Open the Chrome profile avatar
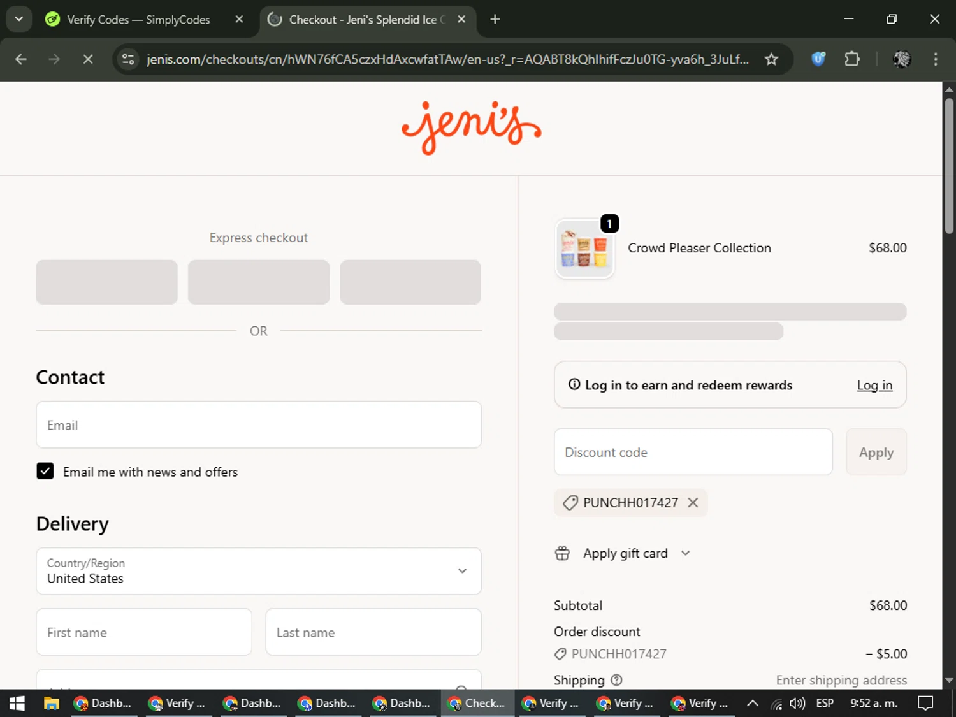 tap(902, 59)
